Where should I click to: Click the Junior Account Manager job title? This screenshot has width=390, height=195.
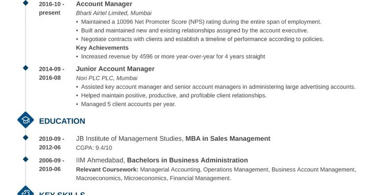pos(115,69)
